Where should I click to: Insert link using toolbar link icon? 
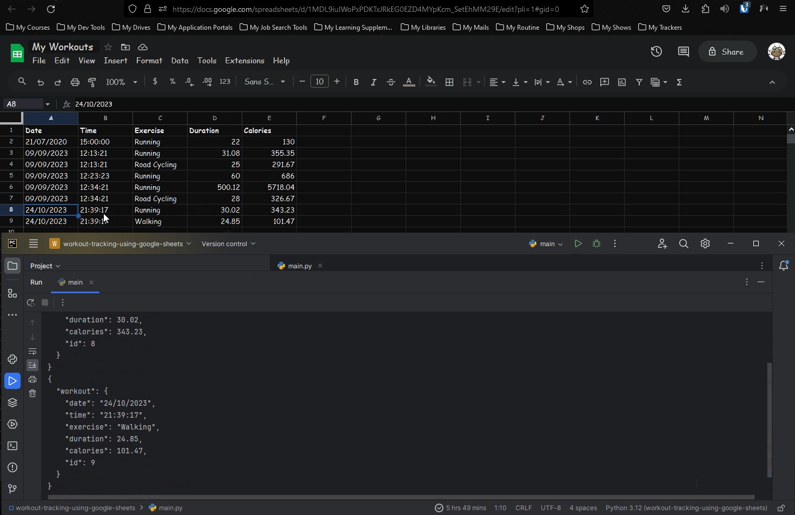[x=587, y=82]
